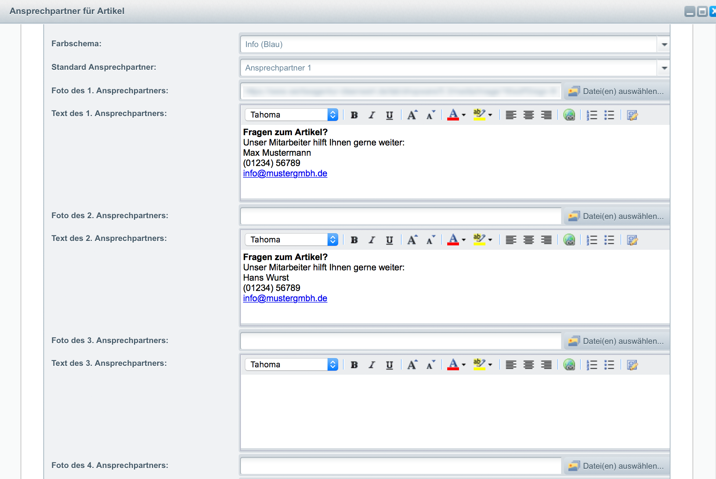This screenshot has height=479, width=716.
Task: Apply yellow highlight in 1. Ansprechpartner editor
Action: coord(479,115)
